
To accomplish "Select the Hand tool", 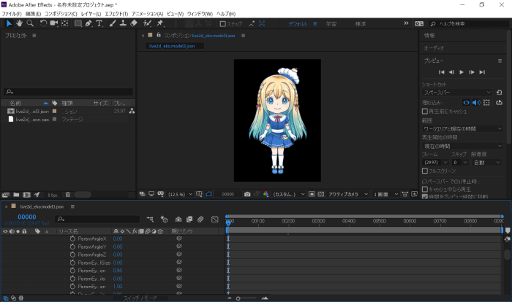I will click(20, 23).
